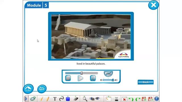Click the second floppy save-as icon
The height and width of the screenshot is (102, 182).
click(150, 99)
